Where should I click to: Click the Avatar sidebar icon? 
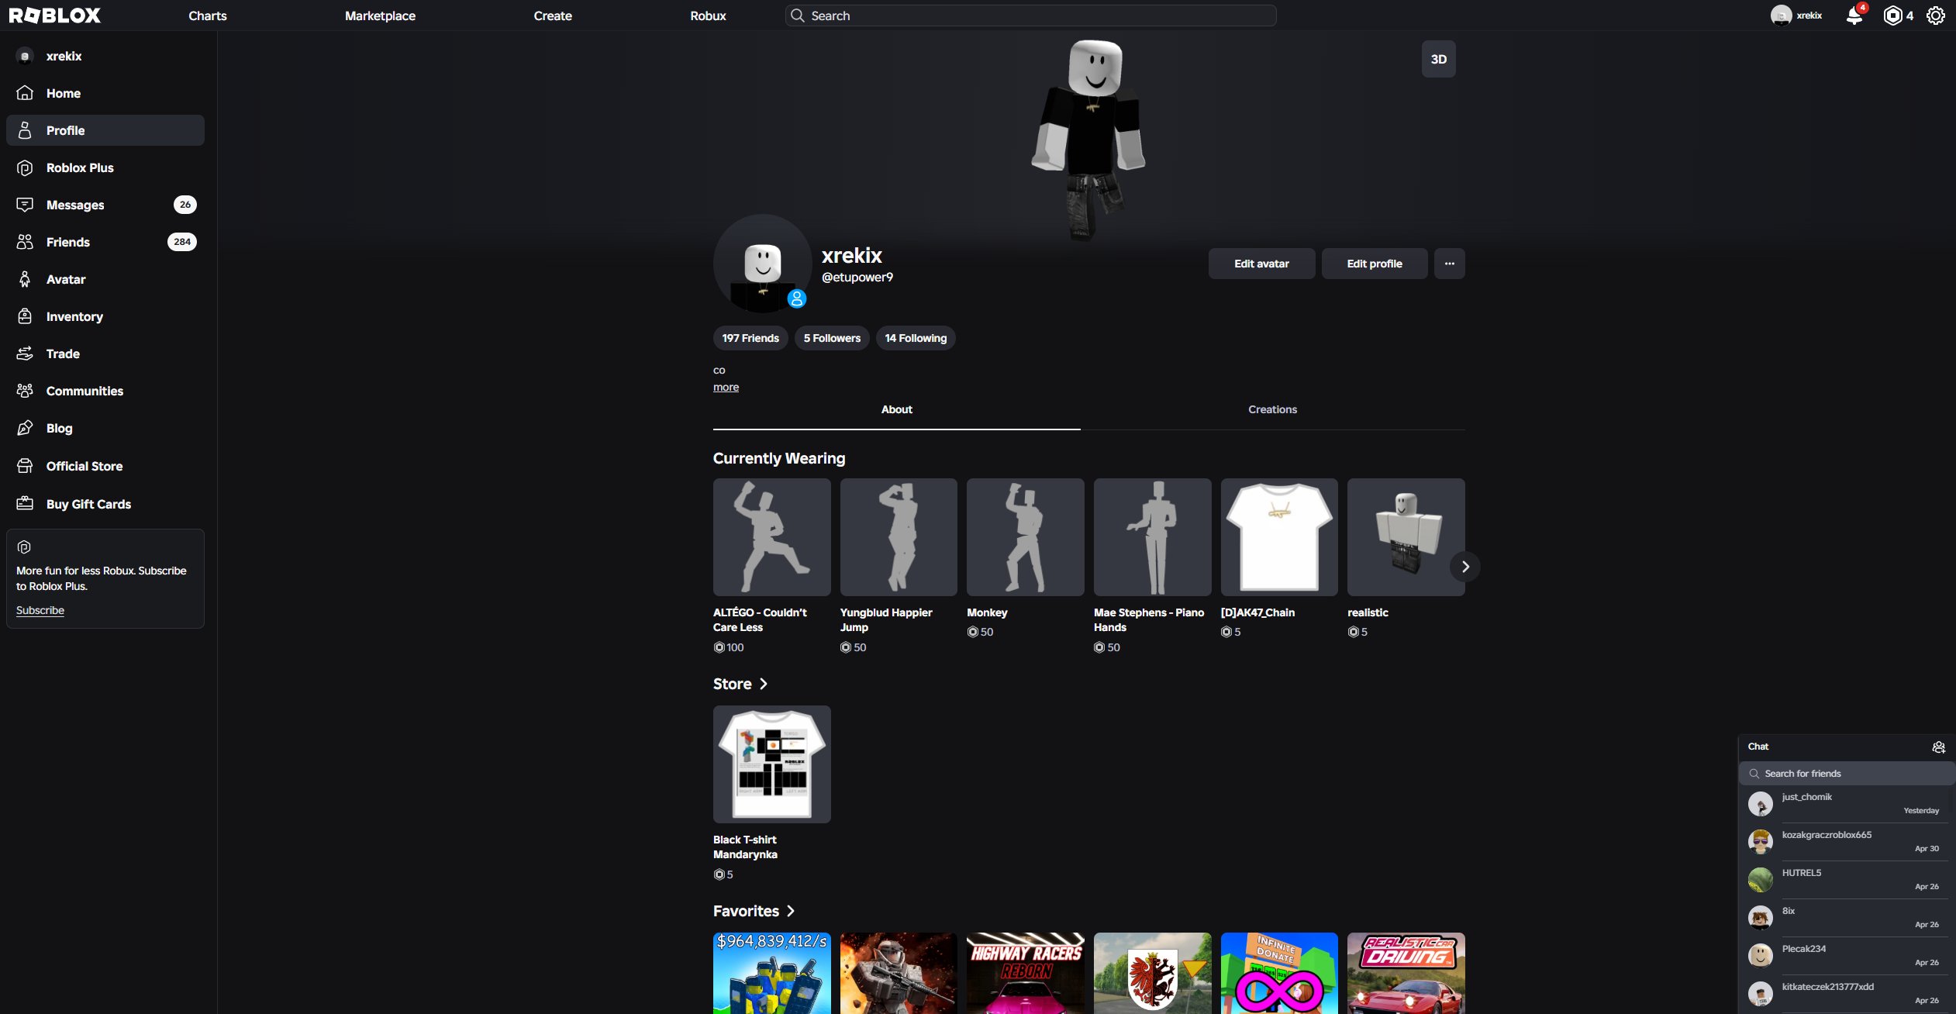[25, 279]
